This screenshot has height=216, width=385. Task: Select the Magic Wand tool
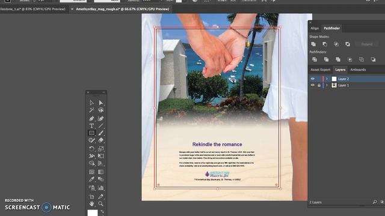[91, 110]
